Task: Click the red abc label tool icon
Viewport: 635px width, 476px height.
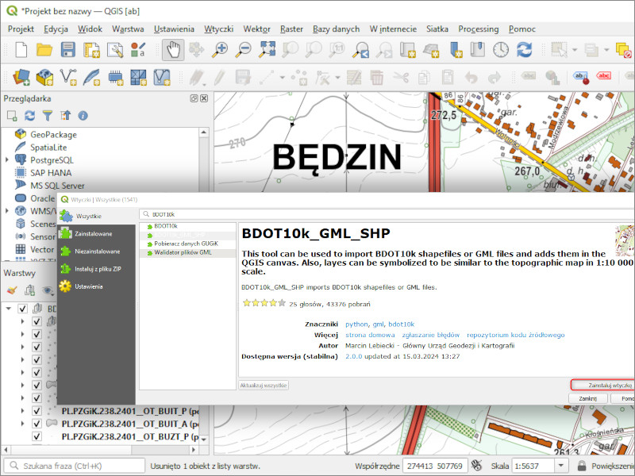Action: click(603, 75)
